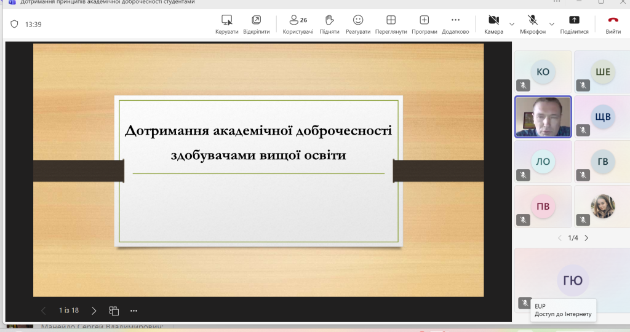Toggle the Камера camera on
Screen dimensions: 630x332
[x=493, y=20]
